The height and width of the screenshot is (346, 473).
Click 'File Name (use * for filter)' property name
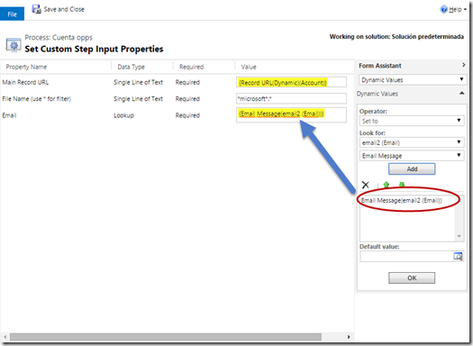pyautogui.click(x=37, y=98)
